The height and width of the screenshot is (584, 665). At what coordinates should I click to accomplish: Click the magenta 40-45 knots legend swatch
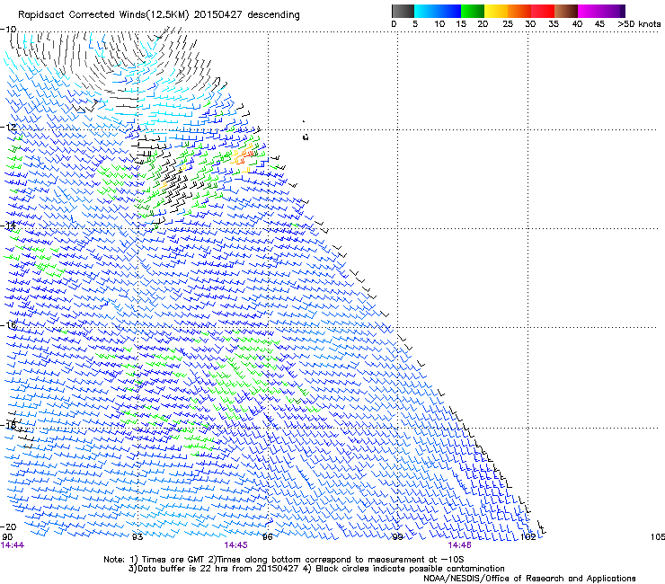click(x=590, y=11)
